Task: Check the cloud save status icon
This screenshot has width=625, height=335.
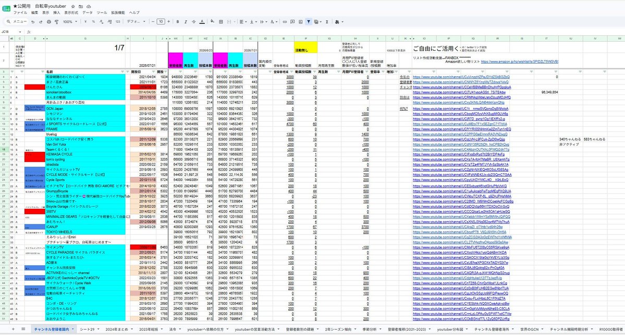Action: 89,7
